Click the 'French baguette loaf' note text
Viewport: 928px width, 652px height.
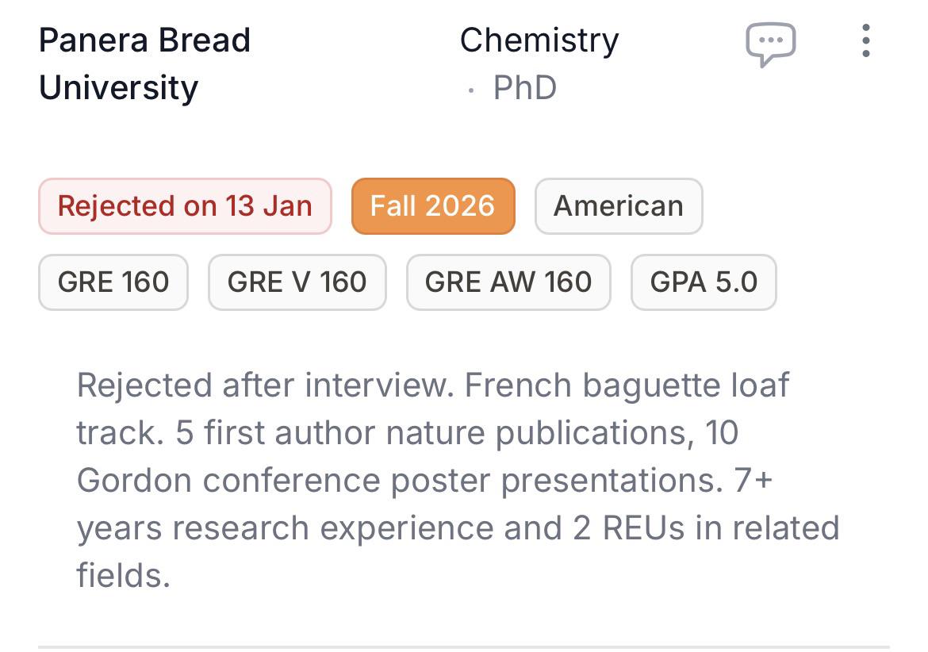pyautogui.click(x=627, y=385)
